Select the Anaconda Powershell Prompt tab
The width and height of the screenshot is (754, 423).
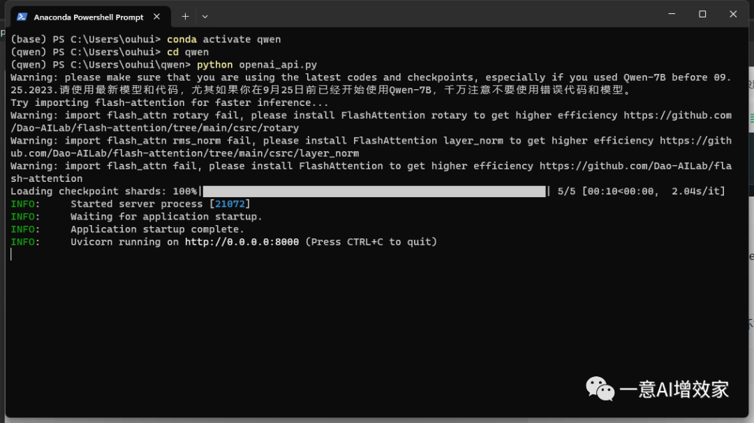(90, 17)
